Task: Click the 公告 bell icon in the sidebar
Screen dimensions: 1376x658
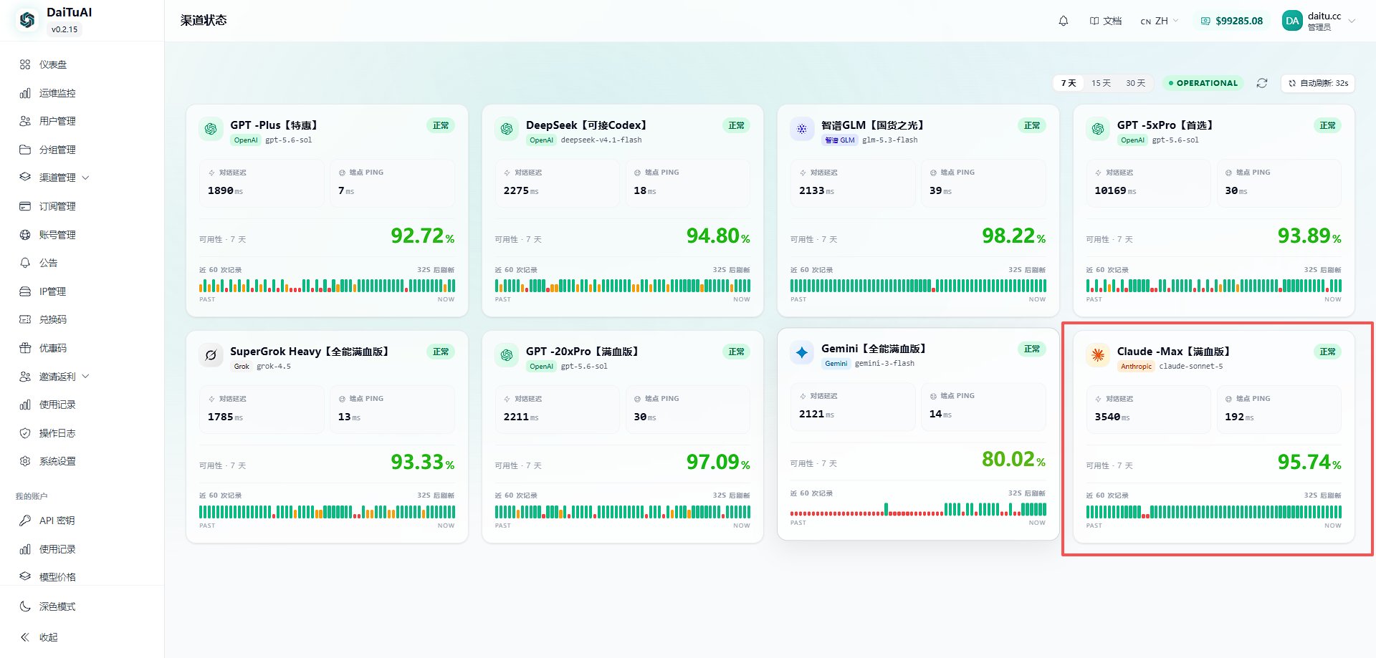Action: (25, 263)
